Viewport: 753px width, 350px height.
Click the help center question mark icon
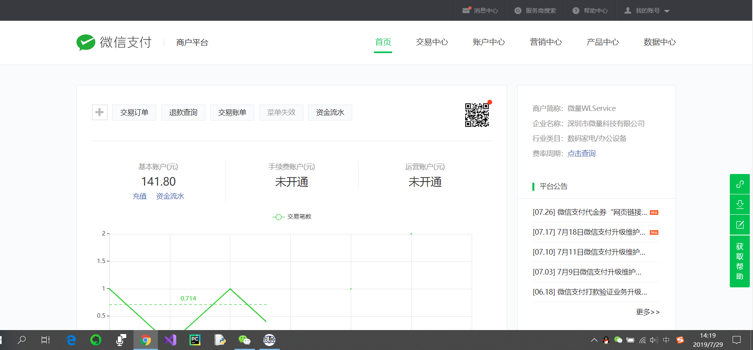tap(576, 11)
